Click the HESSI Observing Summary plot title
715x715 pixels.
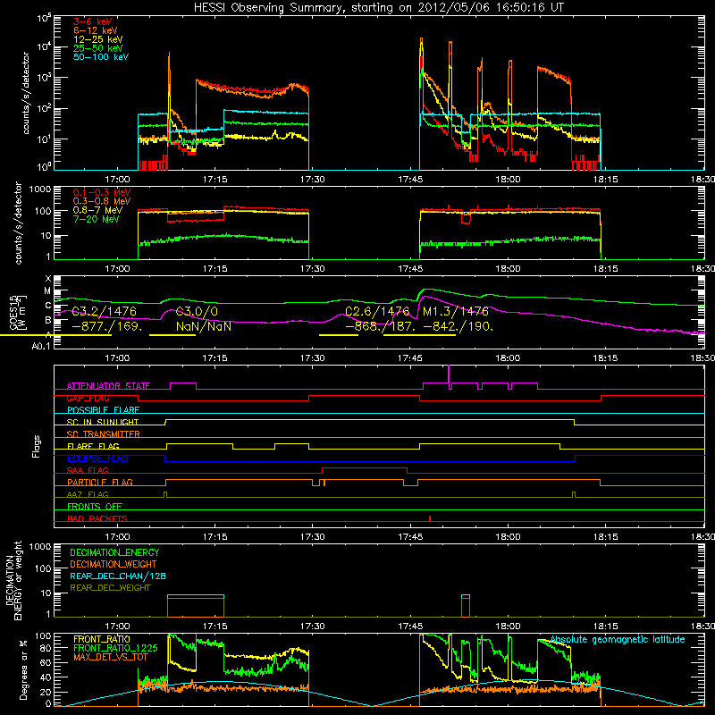(x=378, y=8)
